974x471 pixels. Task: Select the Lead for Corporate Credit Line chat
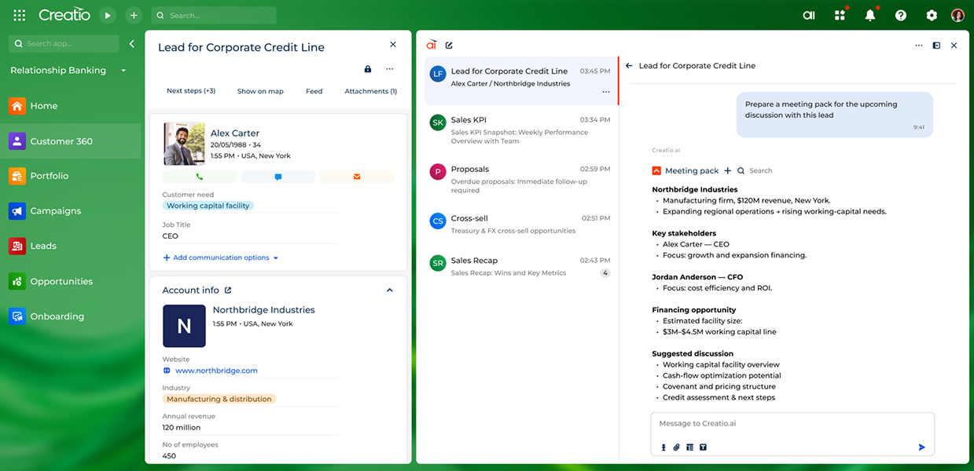point(521,80)
